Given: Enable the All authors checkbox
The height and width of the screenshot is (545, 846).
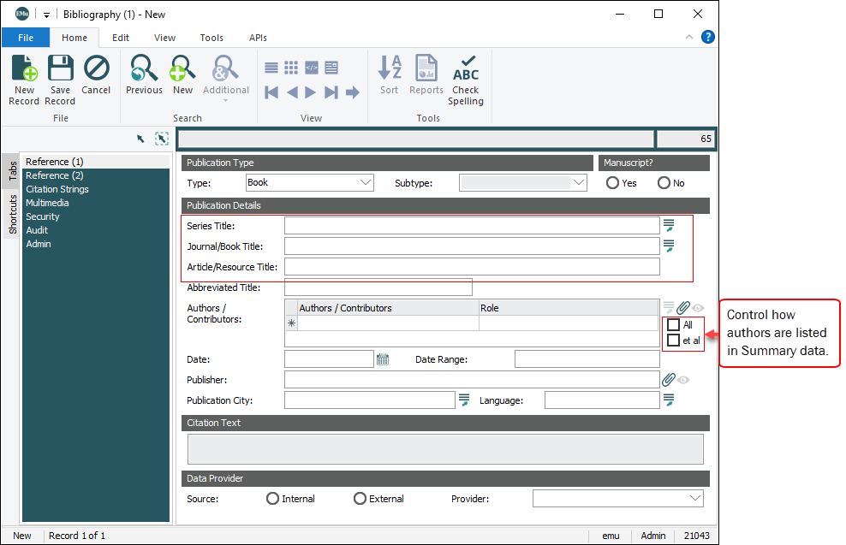Looking at the screenshot, I should tap(674, 325).
